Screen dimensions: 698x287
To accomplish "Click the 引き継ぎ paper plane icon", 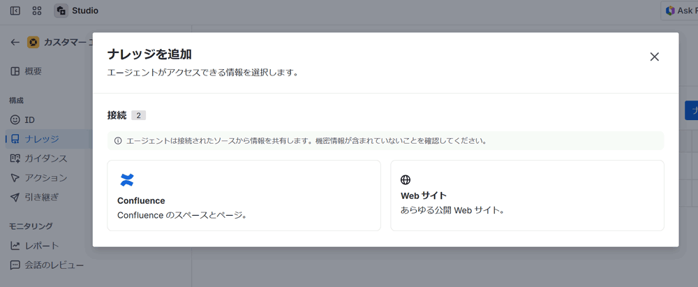I will (x=15, y=197).
